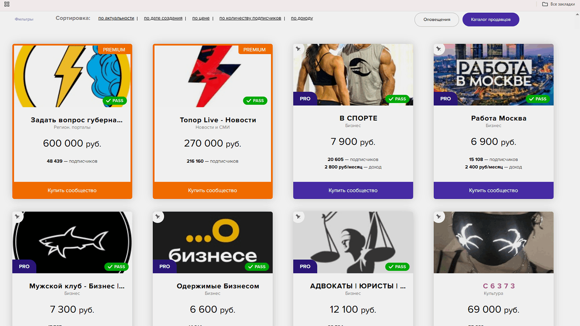The width and height of the screenshot is (580, 326).
Task: Buy the Топор Live community
Action: tap(212, 190)
